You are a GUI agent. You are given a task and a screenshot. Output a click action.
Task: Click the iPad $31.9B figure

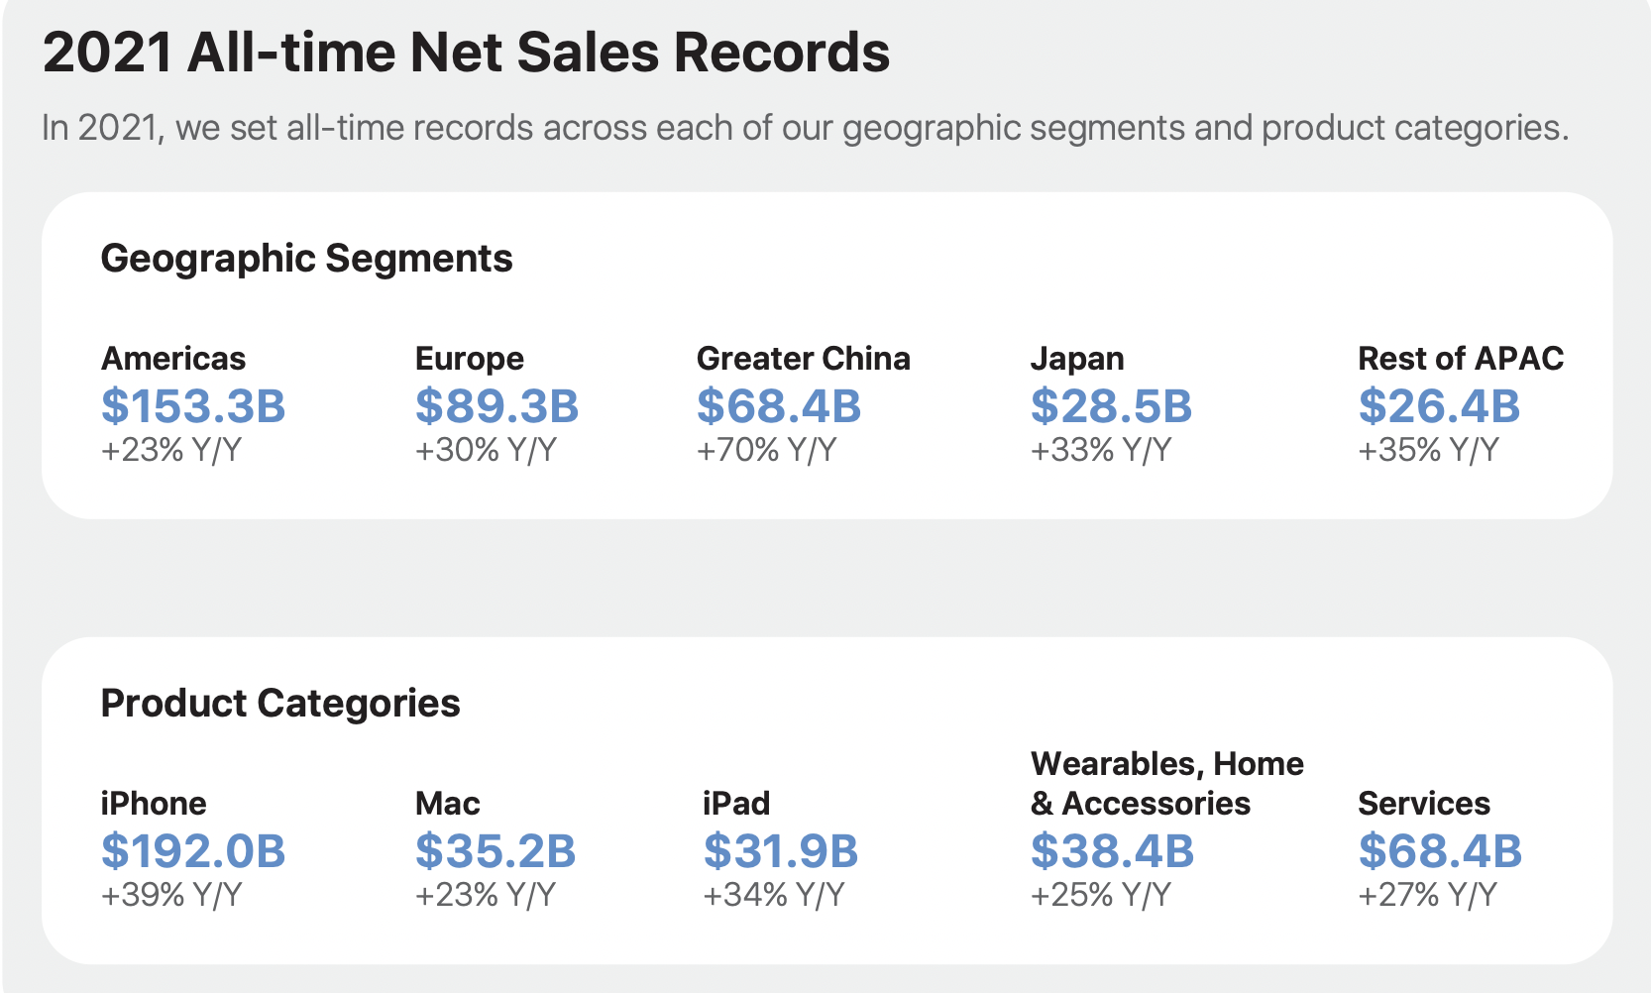click(x=781, y=851)
